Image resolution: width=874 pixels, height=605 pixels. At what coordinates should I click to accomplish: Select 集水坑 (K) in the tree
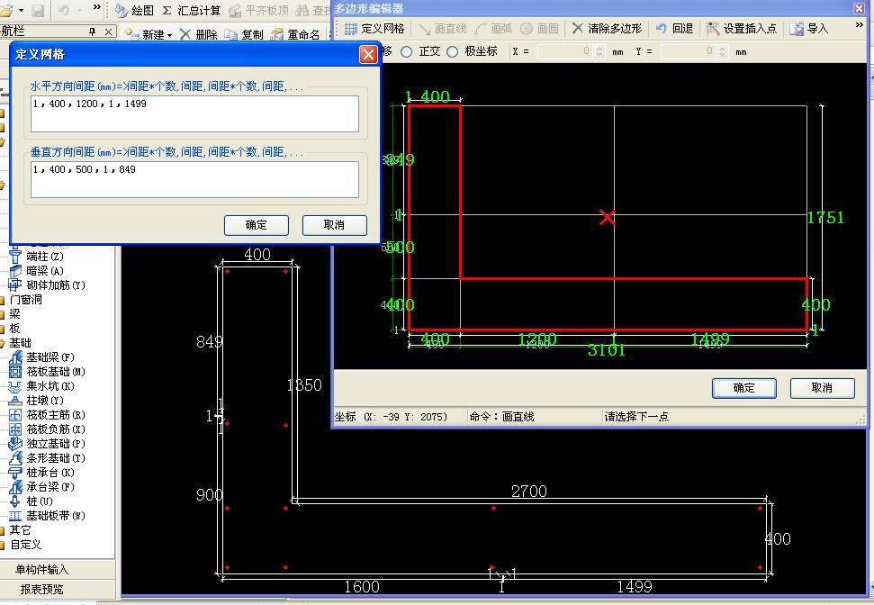pos(50,386)
